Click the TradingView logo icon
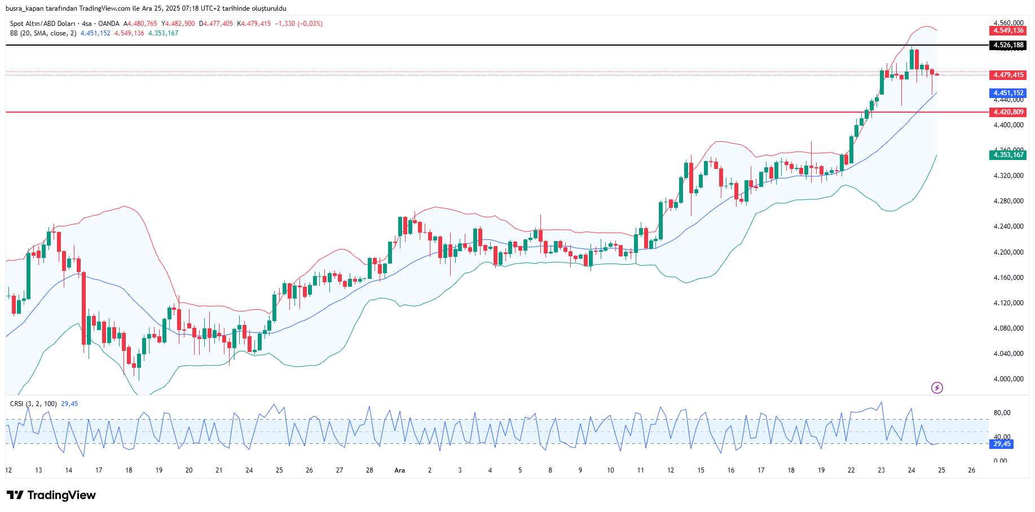 (x=15, y=495)
